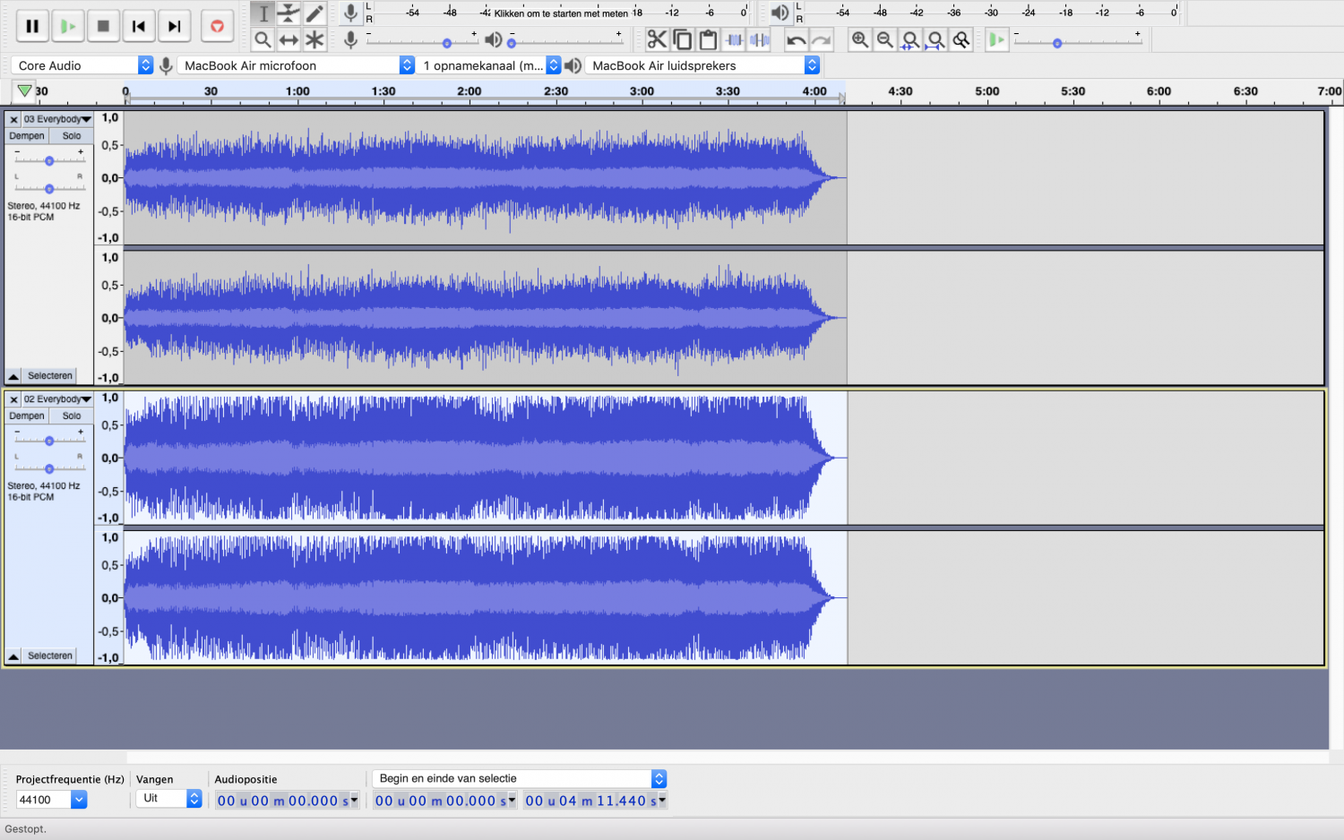The image size is (1344, 840).
Task: Start playback with the green Play button
Action: [x=68, y=26]
